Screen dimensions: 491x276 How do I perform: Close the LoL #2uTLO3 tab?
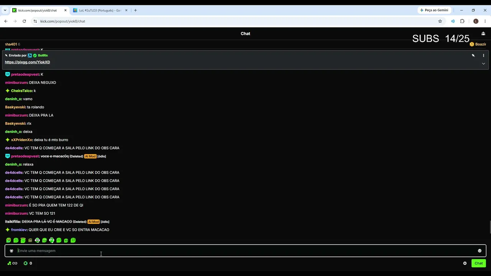point(126,10)
